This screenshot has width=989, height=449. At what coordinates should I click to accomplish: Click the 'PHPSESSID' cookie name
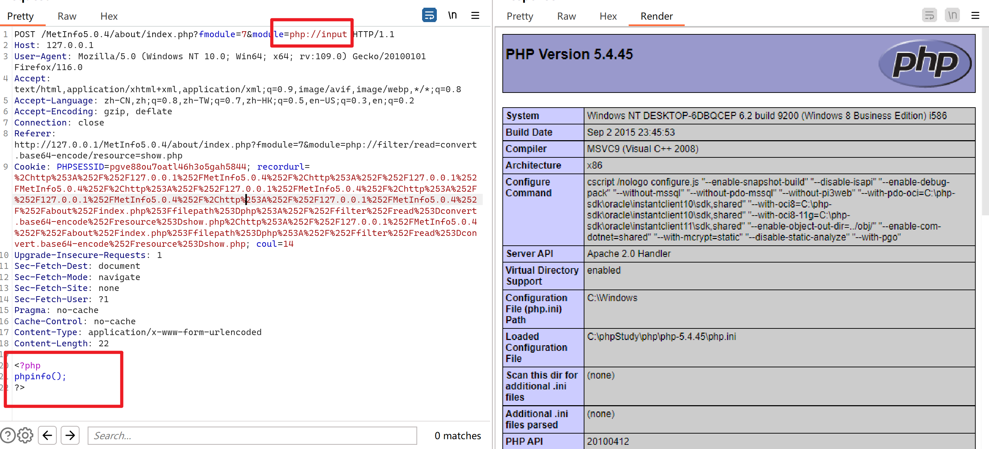[x=80, y=166]
